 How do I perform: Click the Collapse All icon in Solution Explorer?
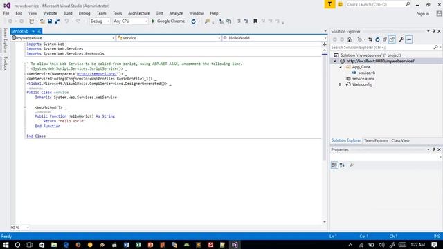coord(385,39)
